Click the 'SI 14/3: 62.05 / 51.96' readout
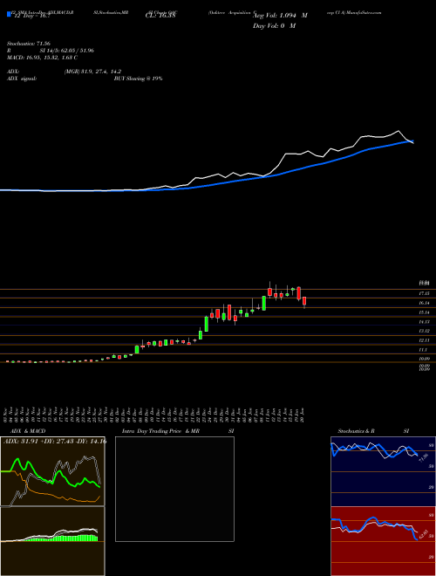Viewport: 436px width, 576px height. click(x=67, y=51)
